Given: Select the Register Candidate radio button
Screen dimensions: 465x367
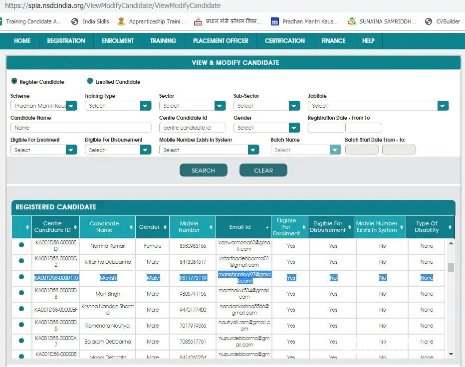Looking at the screenshot, I should 14,81.
